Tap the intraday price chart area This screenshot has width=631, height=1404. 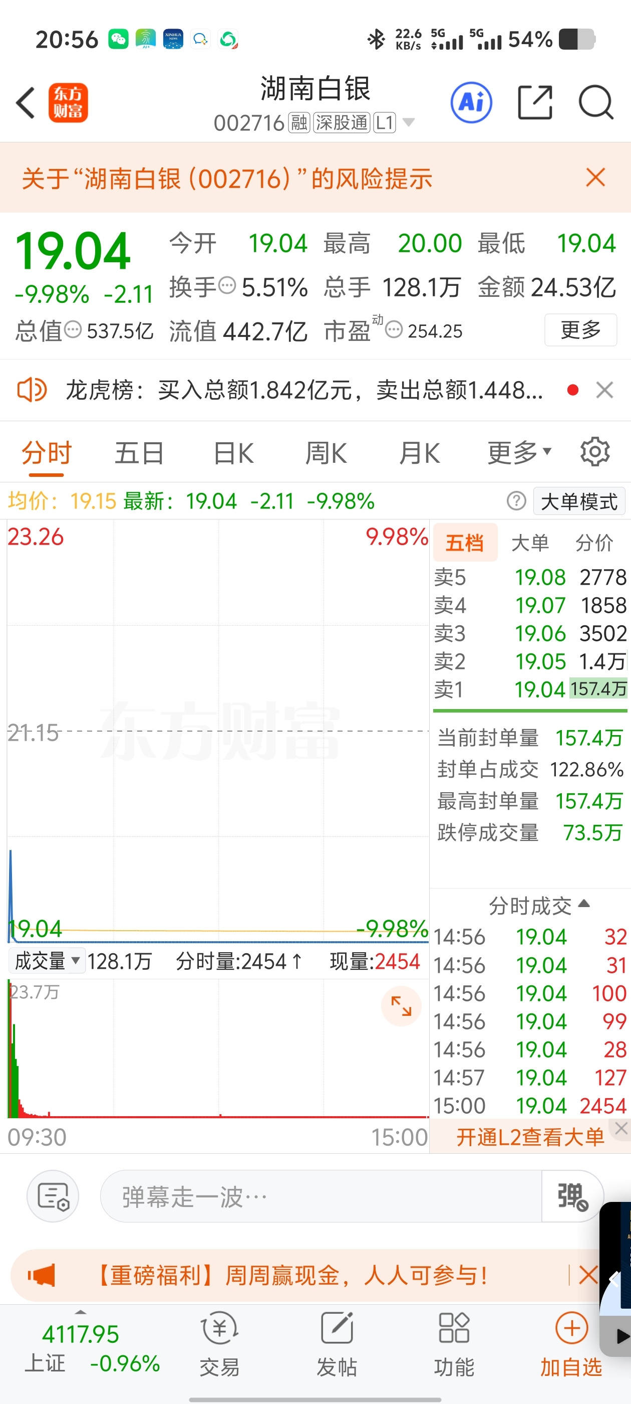pyautogui.click(x=218, y=731)
